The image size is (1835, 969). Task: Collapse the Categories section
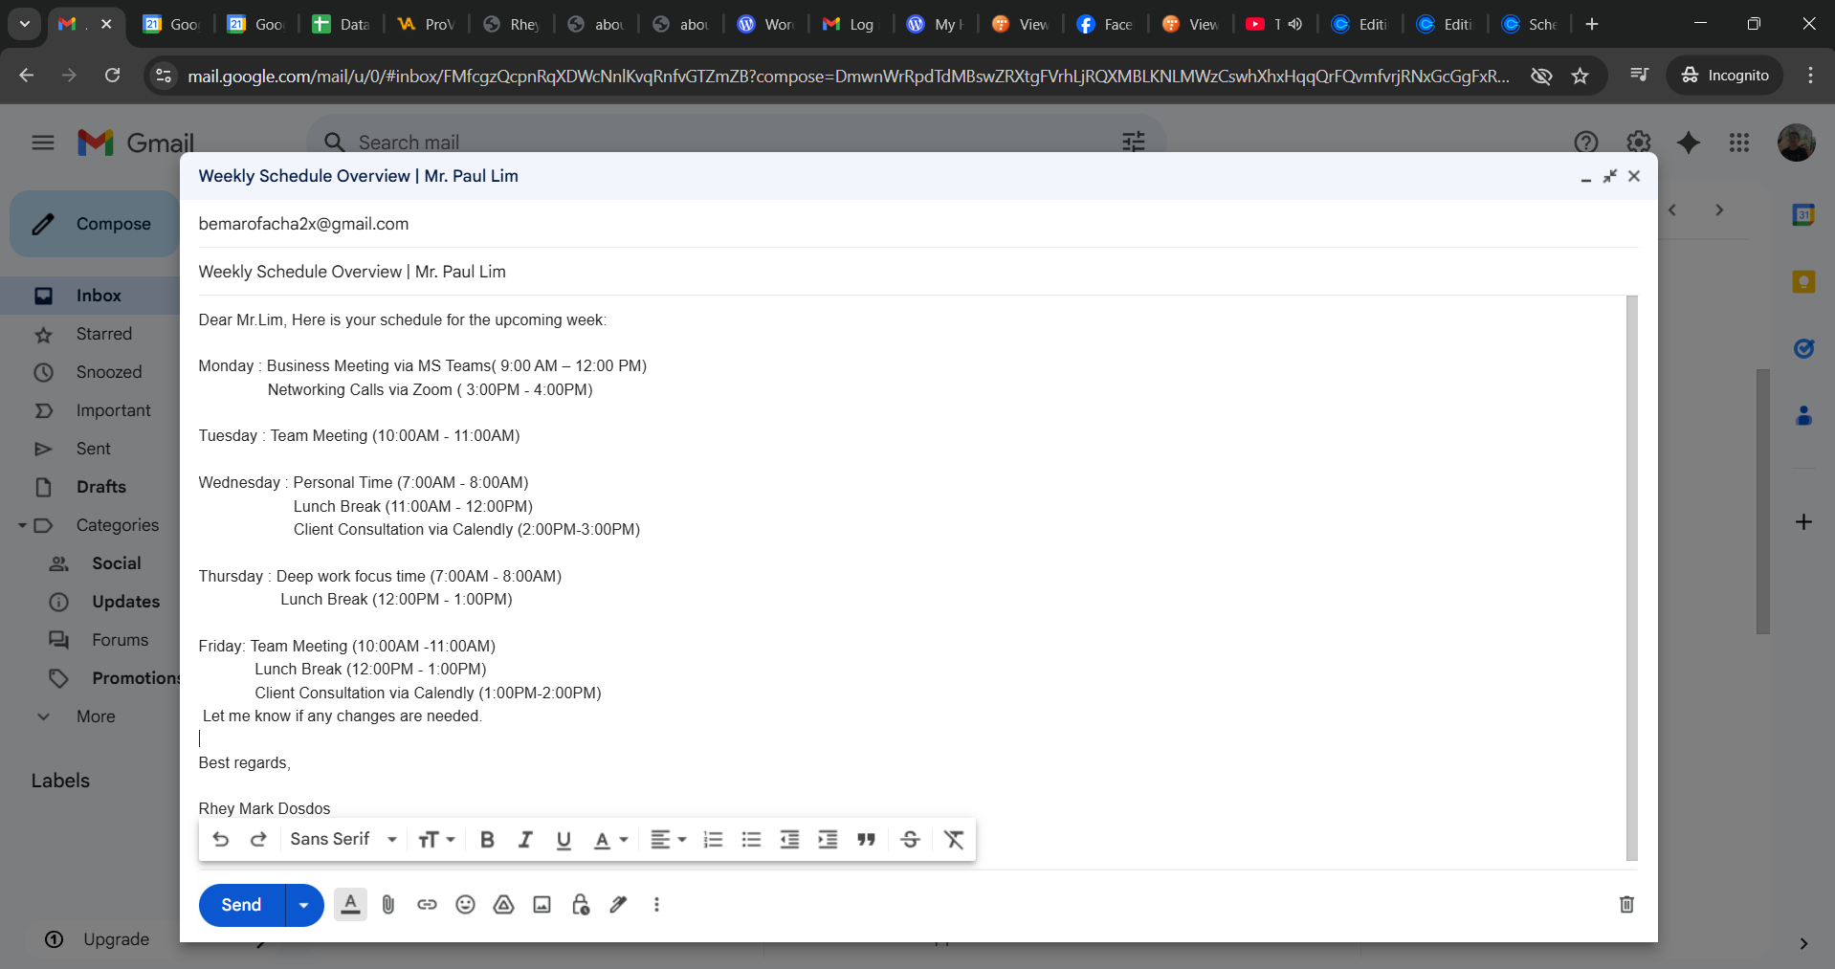[22, 525]
